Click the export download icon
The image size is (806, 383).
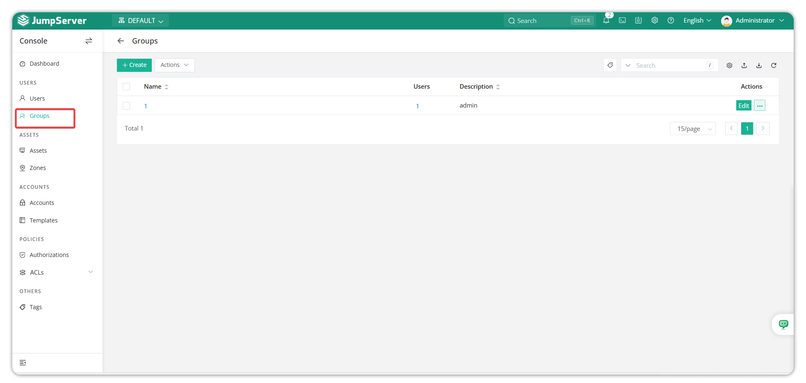759,65
